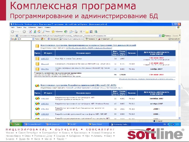
Task: Print the page with the printer icon
Action: tap(76, 32)
